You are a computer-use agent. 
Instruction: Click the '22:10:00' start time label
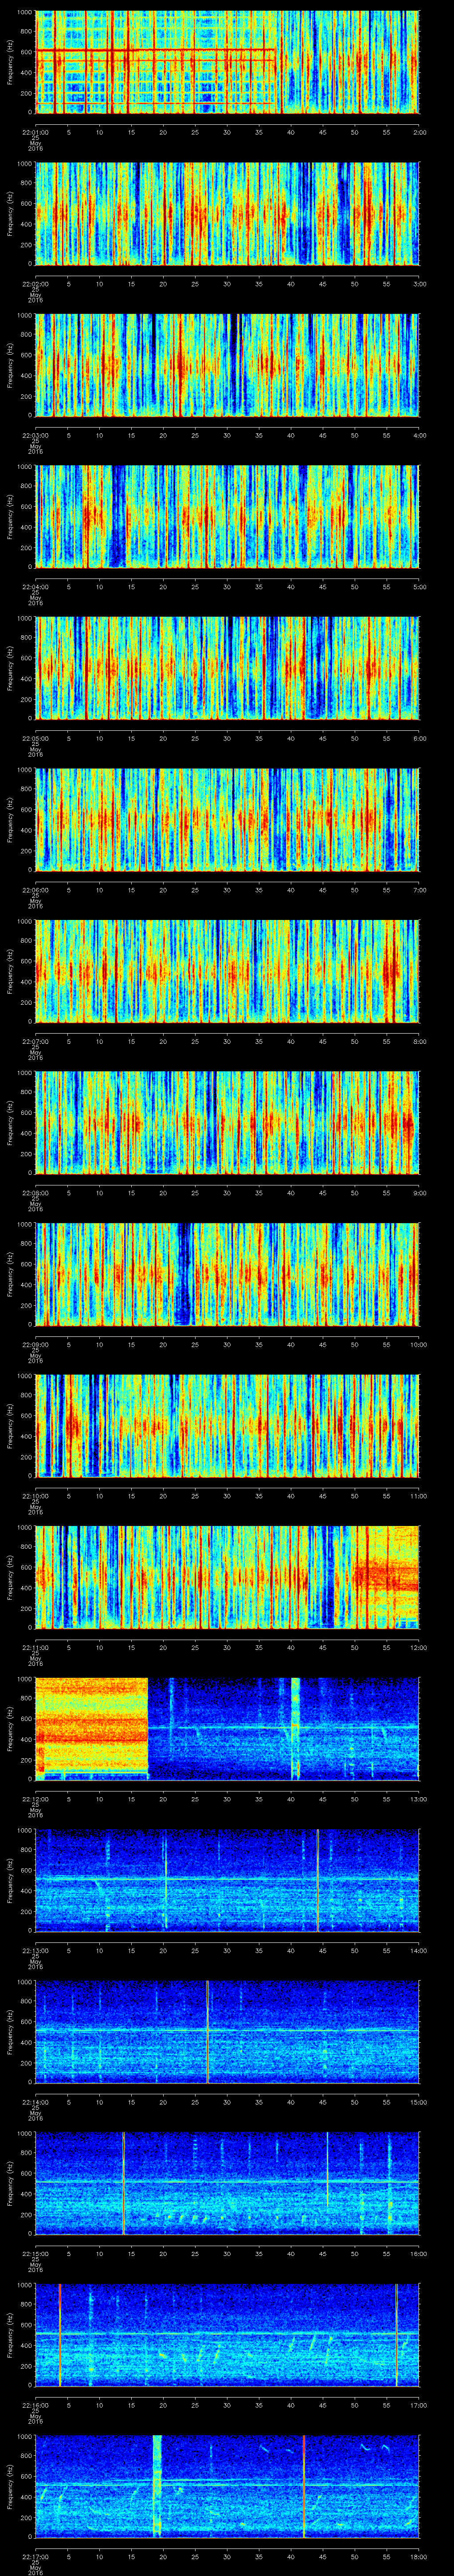click(x=35, y=1496)
